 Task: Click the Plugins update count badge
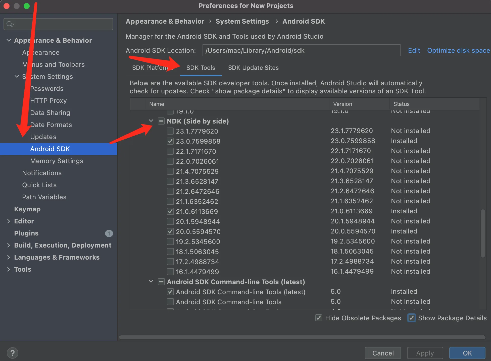[109, 233]
